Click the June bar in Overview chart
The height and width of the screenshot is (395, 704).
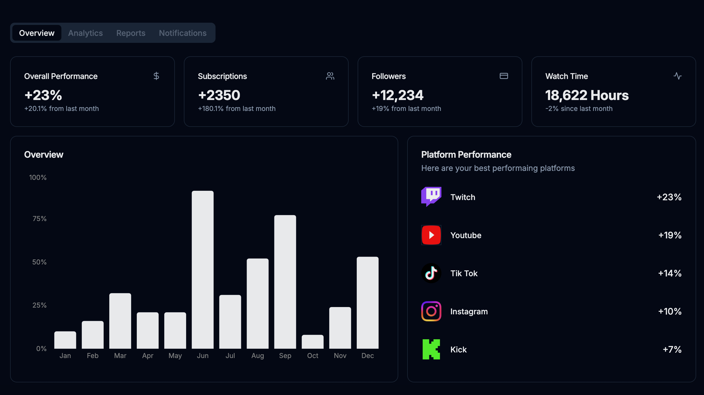tap(203, 269)
